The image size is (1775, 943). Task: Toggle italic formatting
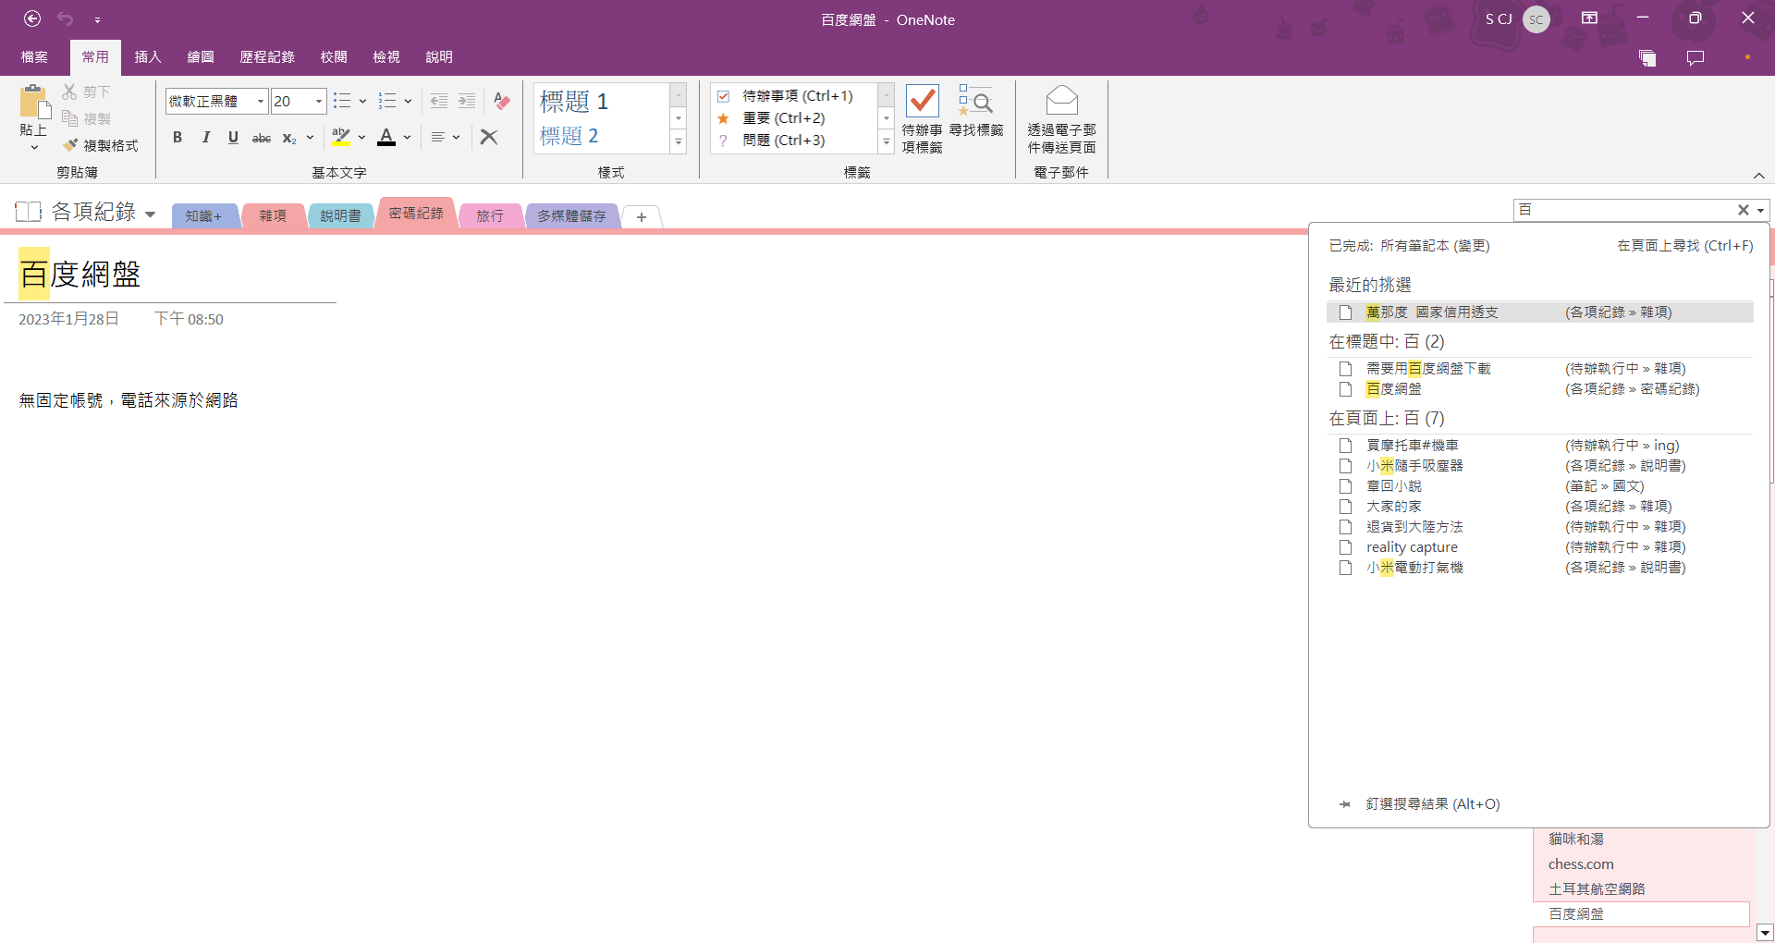point(206,137)
